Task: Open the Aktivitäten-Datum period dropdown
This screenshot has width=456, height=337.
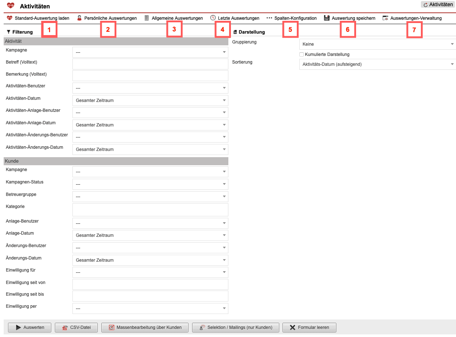Action: click(150, 100)
